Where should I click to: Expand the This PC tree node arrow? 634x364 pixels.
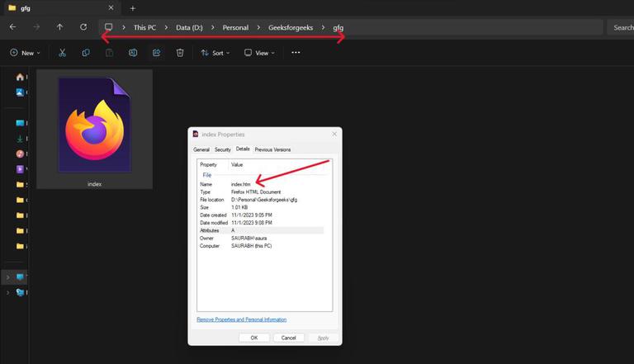(7, 277)
